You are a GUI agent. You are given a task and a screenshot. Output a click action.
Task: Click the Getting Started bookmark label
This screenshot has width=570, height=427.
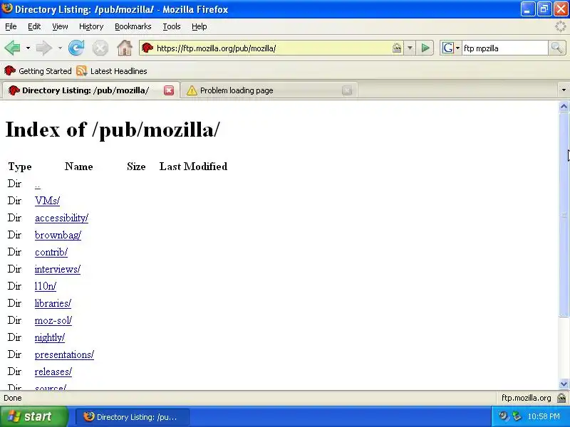(x=45, y=71)
